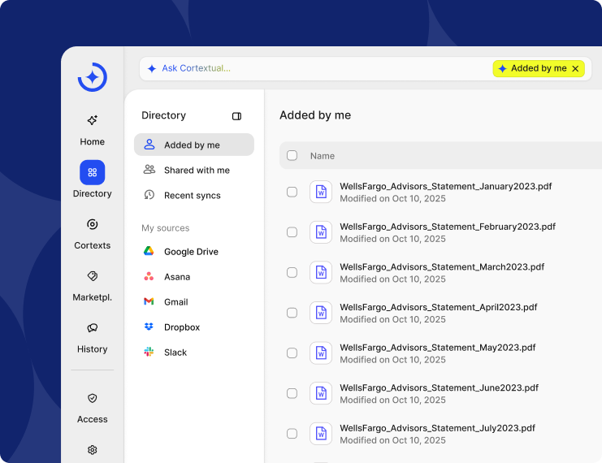Open WellsFargo_Advisors_Statement_June2023.pdf file
602x463 pixels.
click(439, 388)
